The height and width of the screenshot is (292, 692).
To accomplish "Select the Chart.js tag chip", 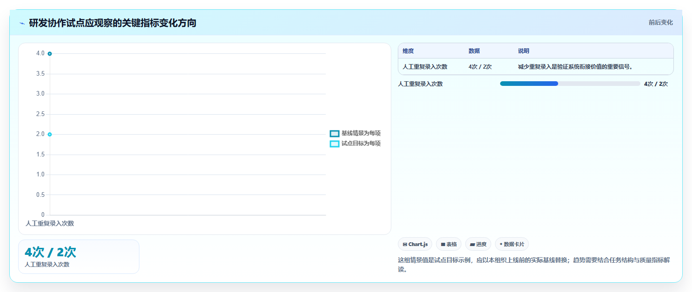I will (415, 244).
